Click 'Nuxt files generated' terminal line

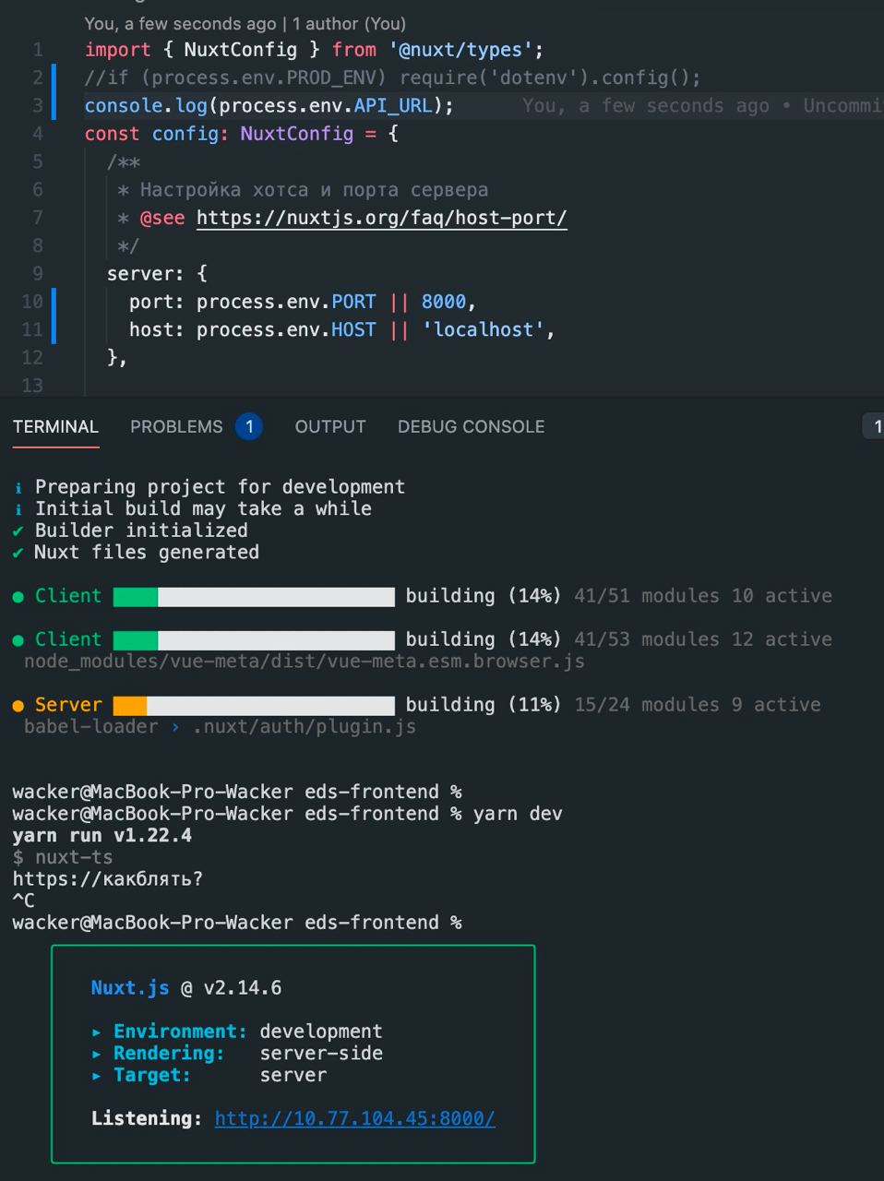pos(147,552)
